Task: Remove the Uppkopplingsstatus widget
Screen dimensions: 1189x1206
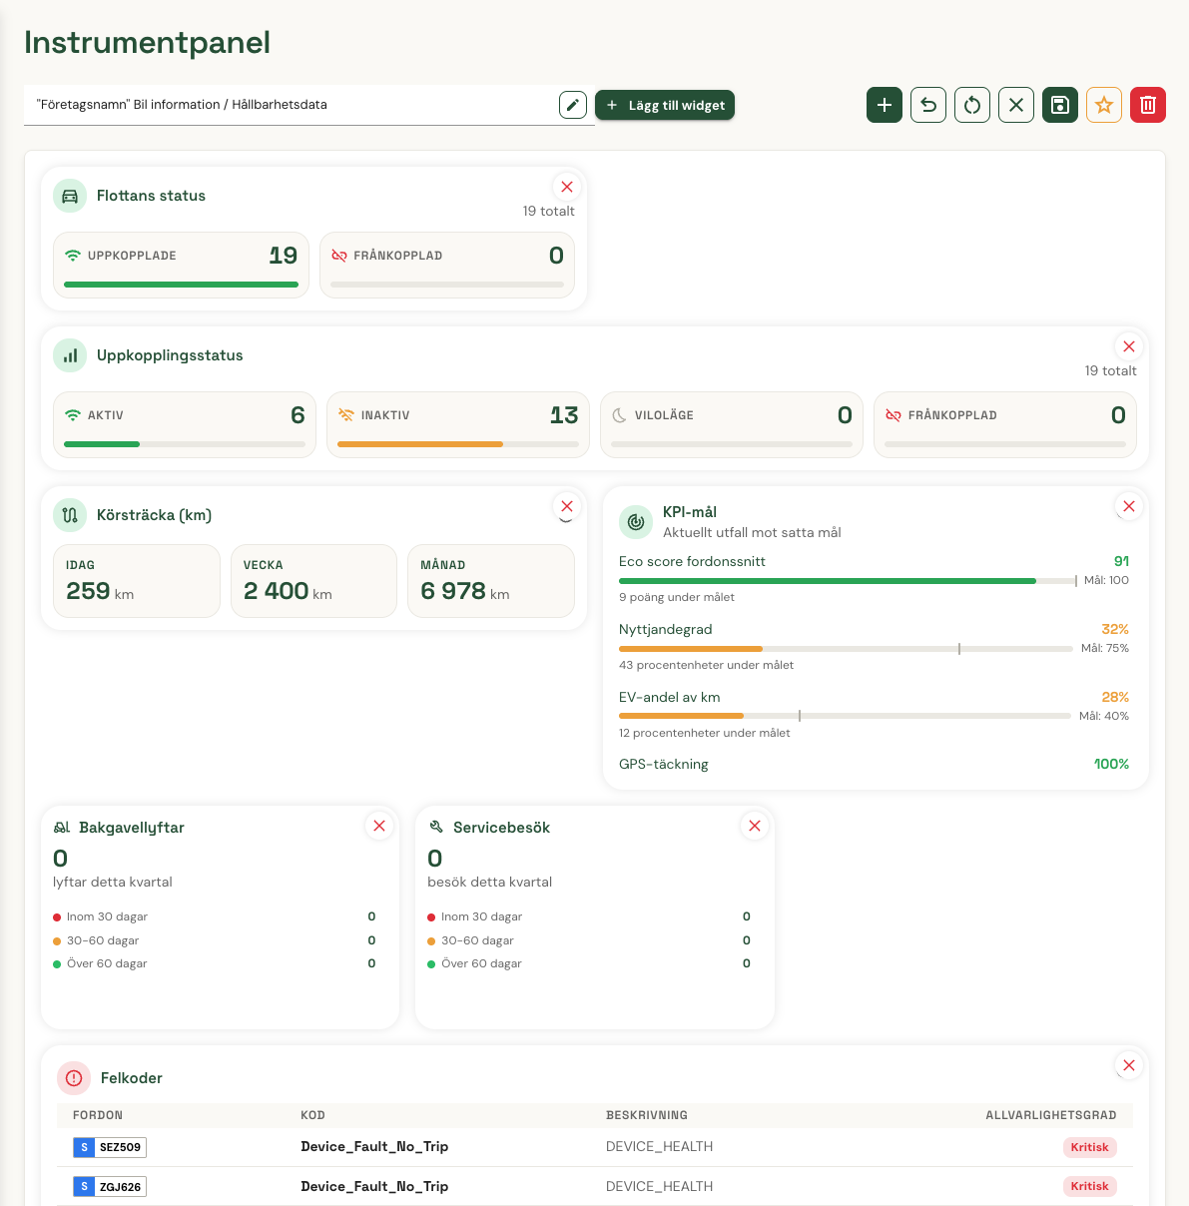Action: click(1129, 346)
